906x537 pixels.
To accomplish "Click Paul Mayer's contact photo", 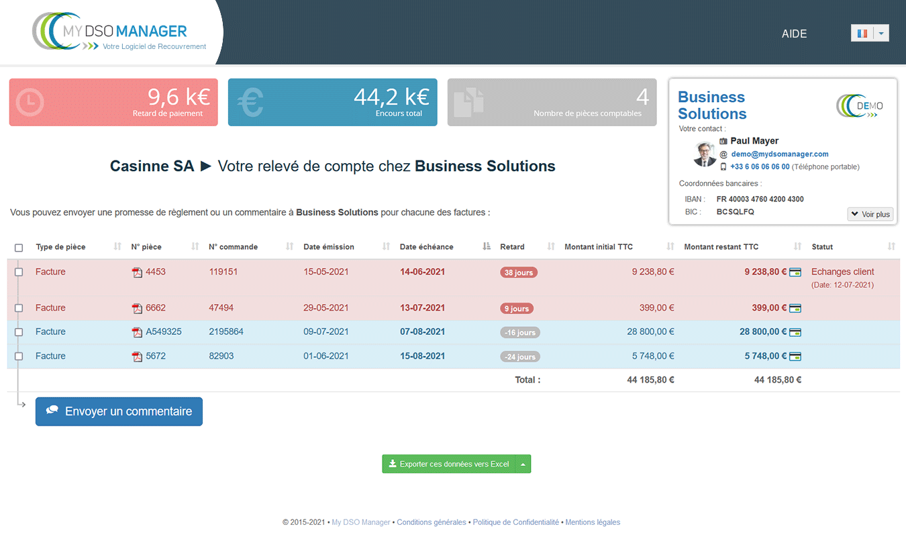I will 705,154.
